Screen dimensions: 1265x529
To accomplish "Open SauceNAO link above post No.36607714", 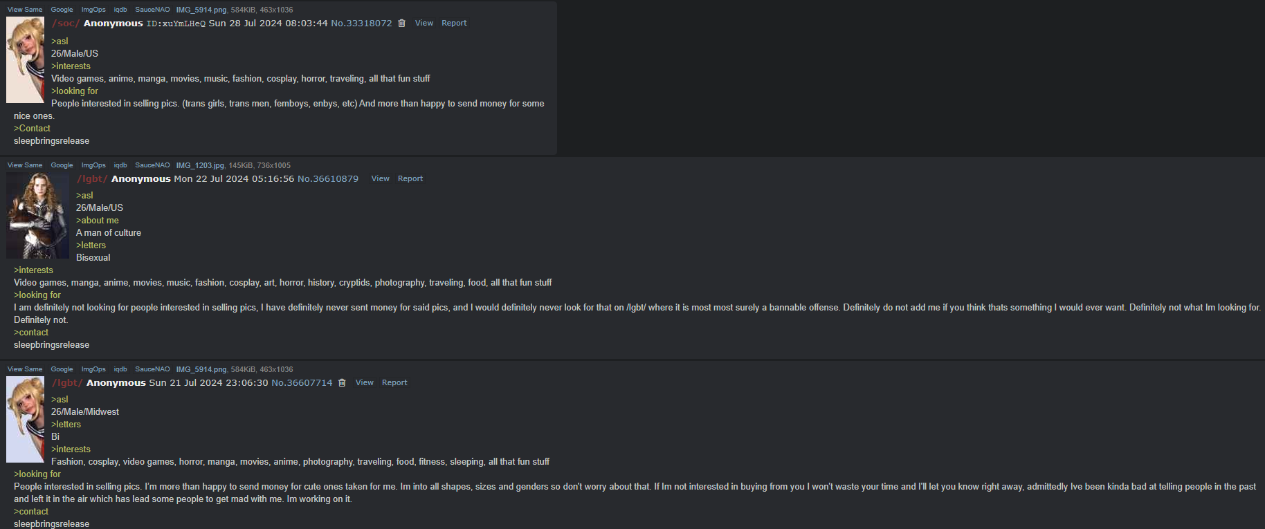I will (152, 369).
